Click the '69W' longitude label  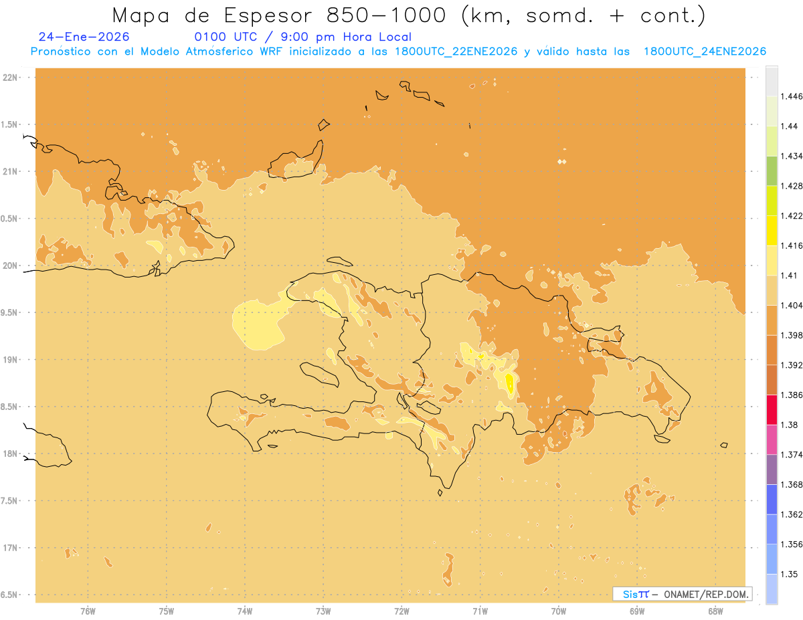click(637, 611)
